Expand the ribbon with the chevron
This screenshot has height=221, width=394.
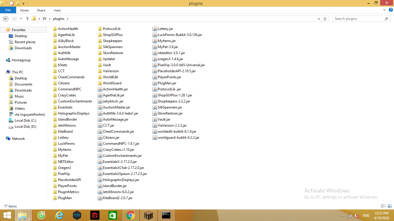click(384, 10)
